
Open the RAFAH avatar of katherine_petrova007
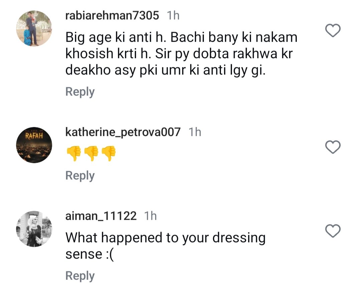click(x=34, y=145)
